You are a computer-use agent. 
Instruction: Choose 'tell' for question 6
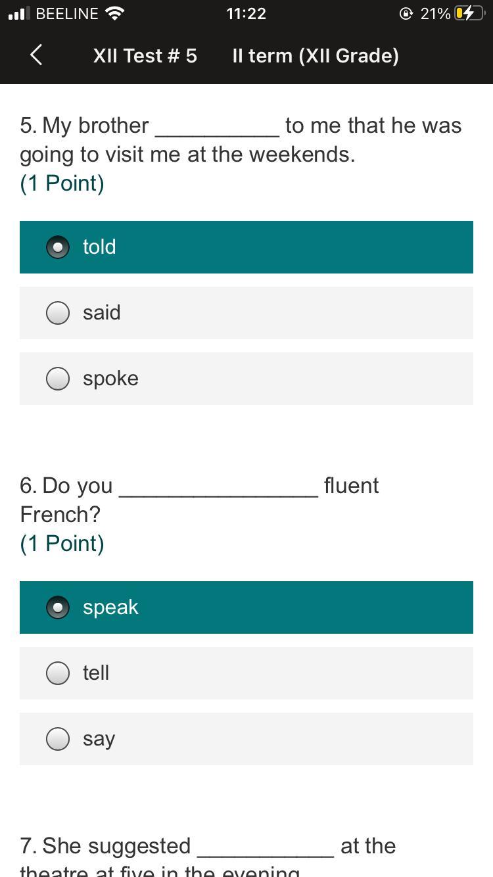pyautogui.click(x=58, y=673)
